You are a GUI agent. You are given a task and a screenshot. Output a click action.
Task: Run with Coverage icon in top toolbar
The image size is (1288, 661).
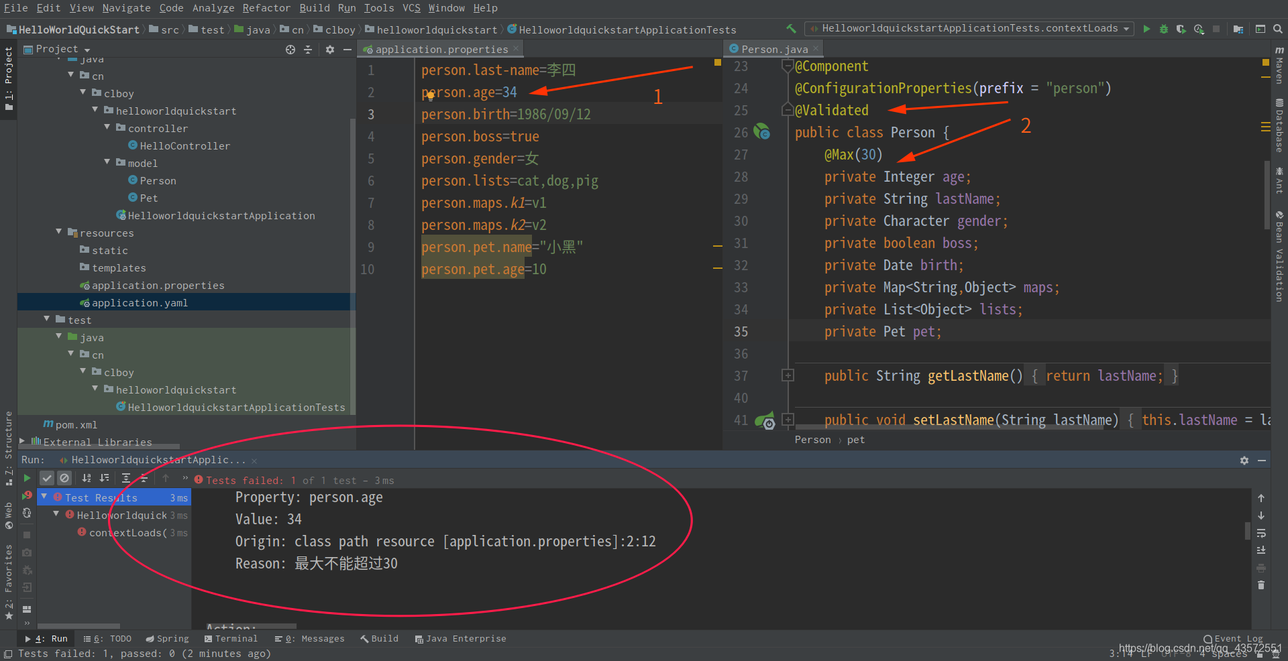tap(1181, 29)
